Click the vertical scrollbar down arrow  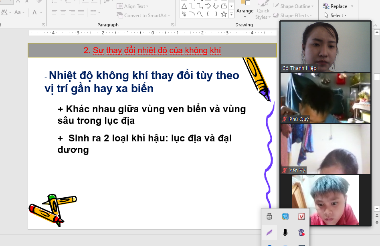click(x=377, y=208)
